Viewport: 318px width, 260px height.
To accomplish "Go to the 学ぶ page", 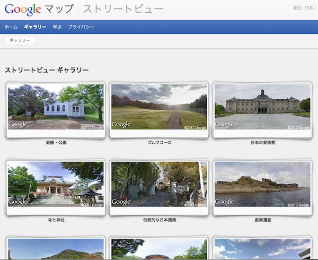I will coord(57,27).
